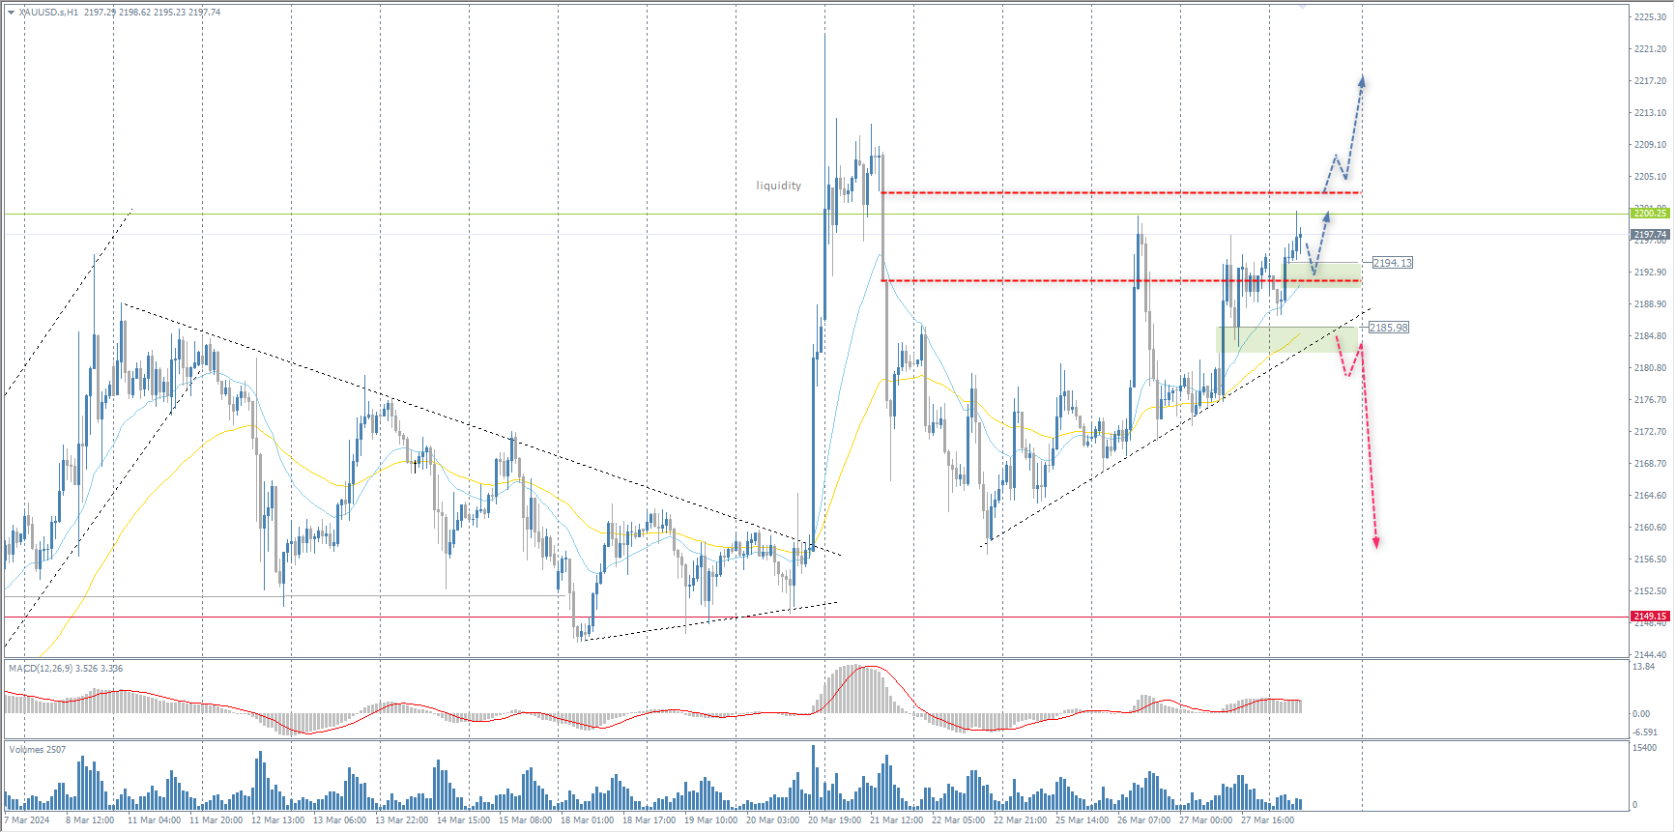Click the 2176.70 price axis value

tap(1650, 400)
